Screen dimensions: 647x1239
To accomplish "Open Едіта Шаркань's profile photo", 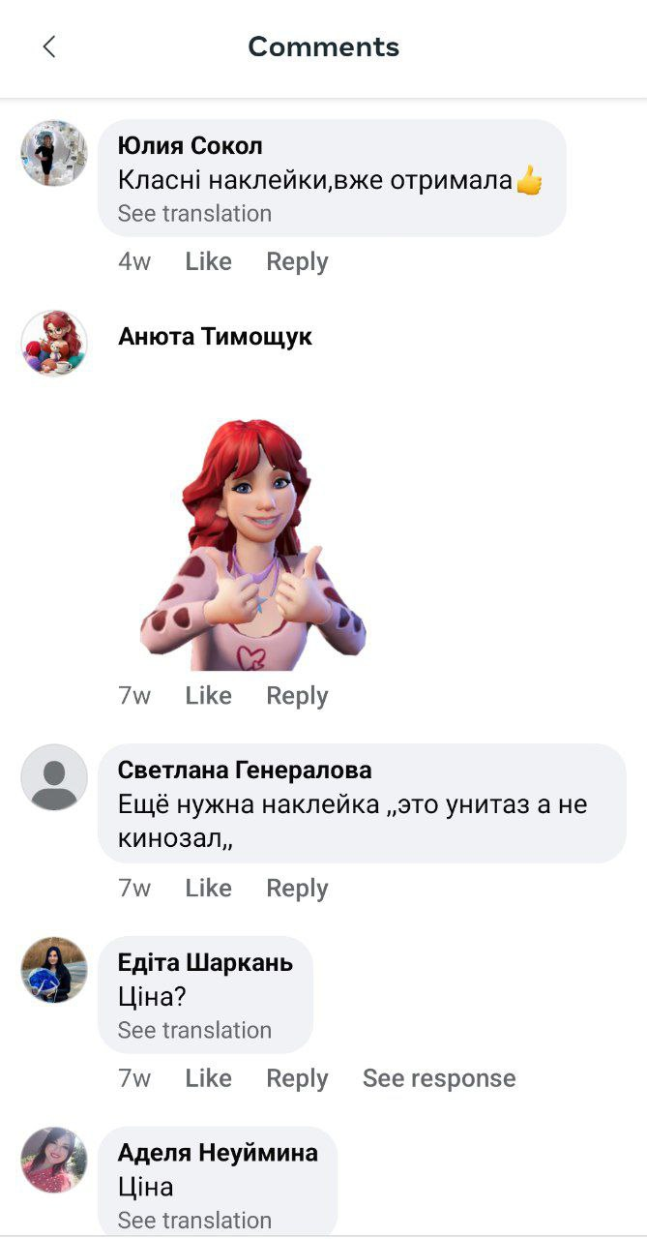I will click(54, 970).
